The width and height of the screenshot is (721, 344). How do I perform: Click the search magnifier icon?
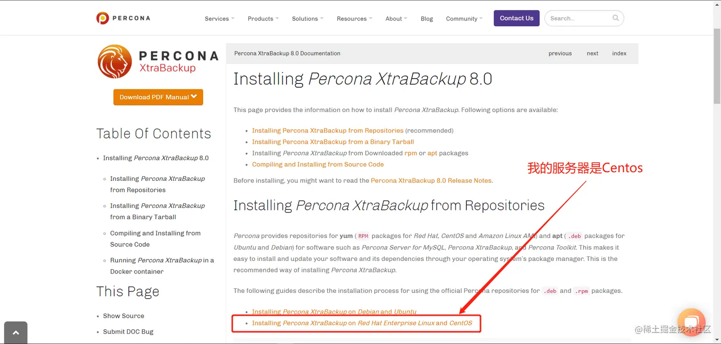click(616, 18)
